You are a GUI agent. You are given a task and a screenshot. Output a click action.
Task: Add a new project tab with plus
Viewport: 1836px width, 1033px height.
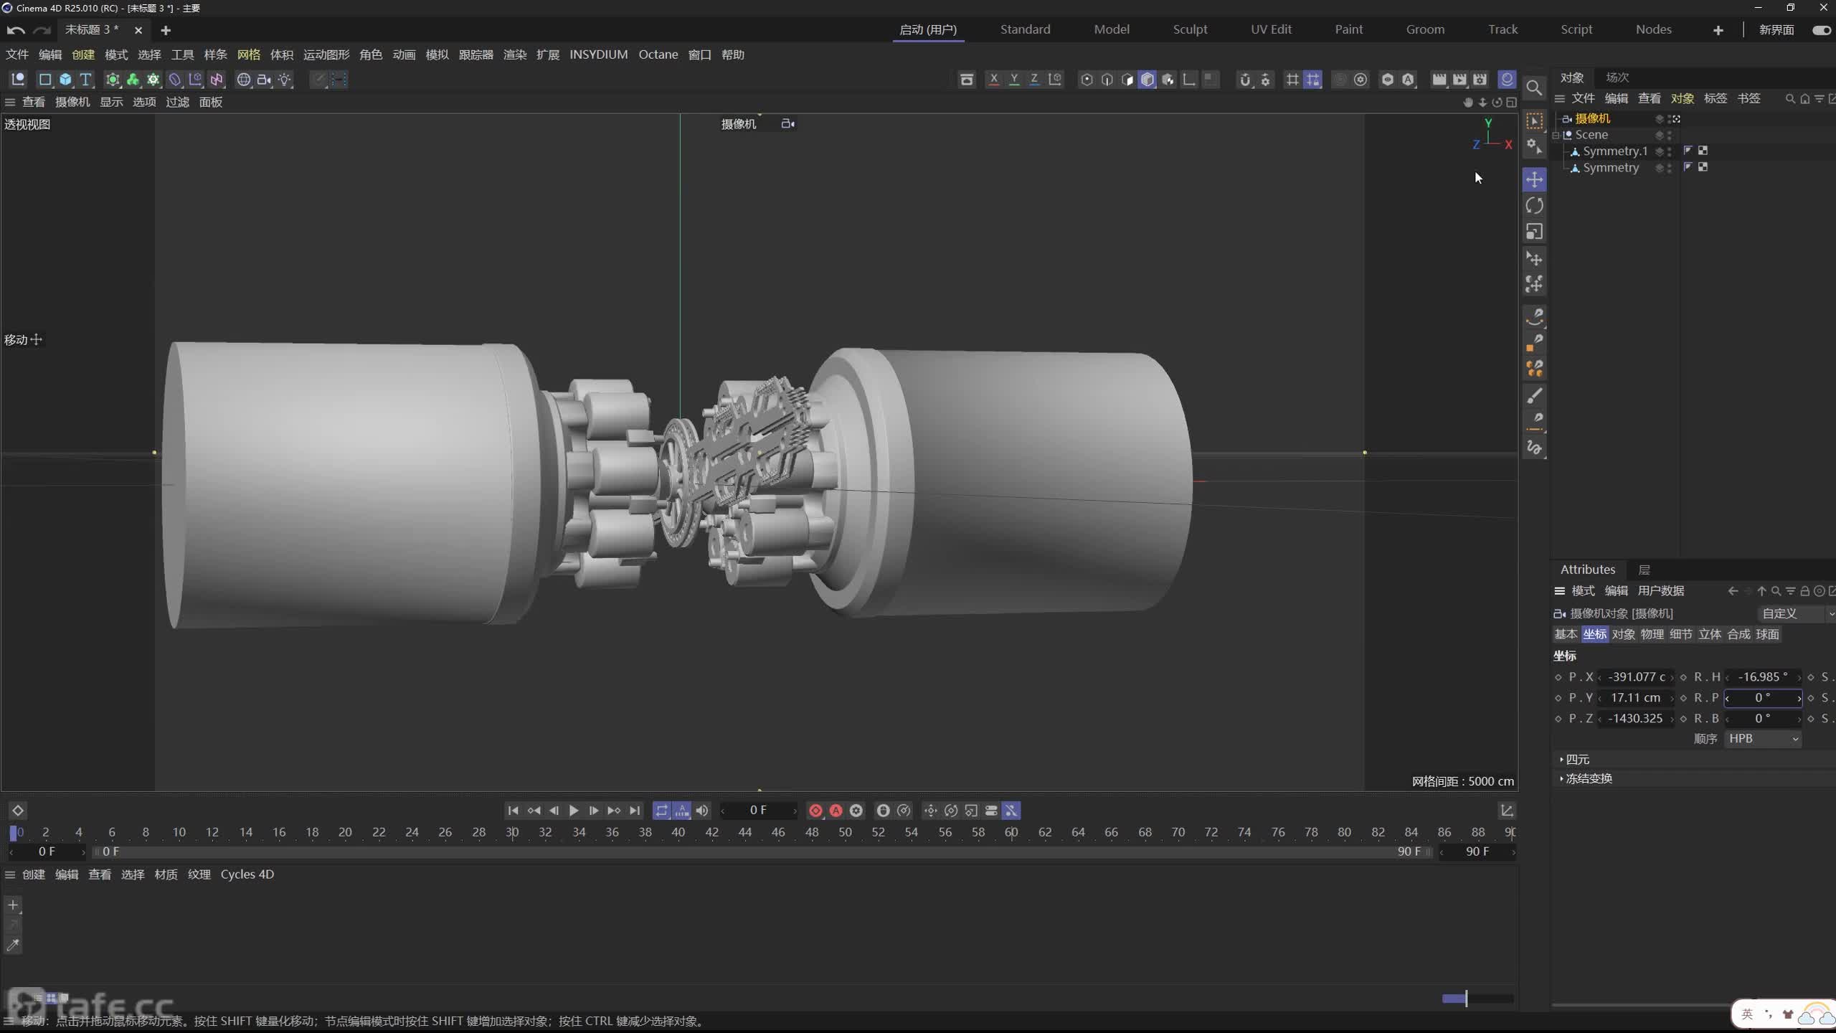click(166, 30)
